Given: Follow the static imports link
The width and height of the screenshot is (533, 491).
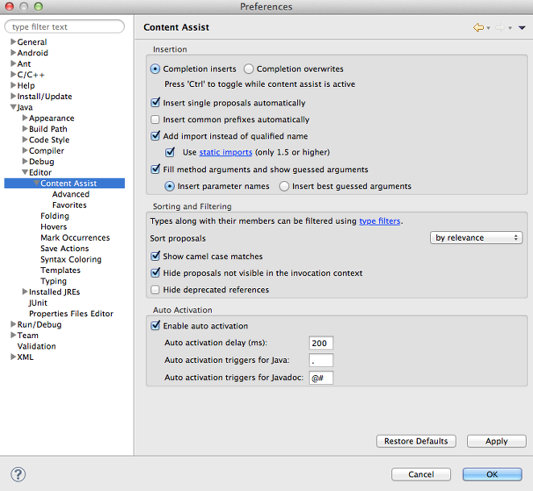Looking at the screenshot, I should point(225,152).
